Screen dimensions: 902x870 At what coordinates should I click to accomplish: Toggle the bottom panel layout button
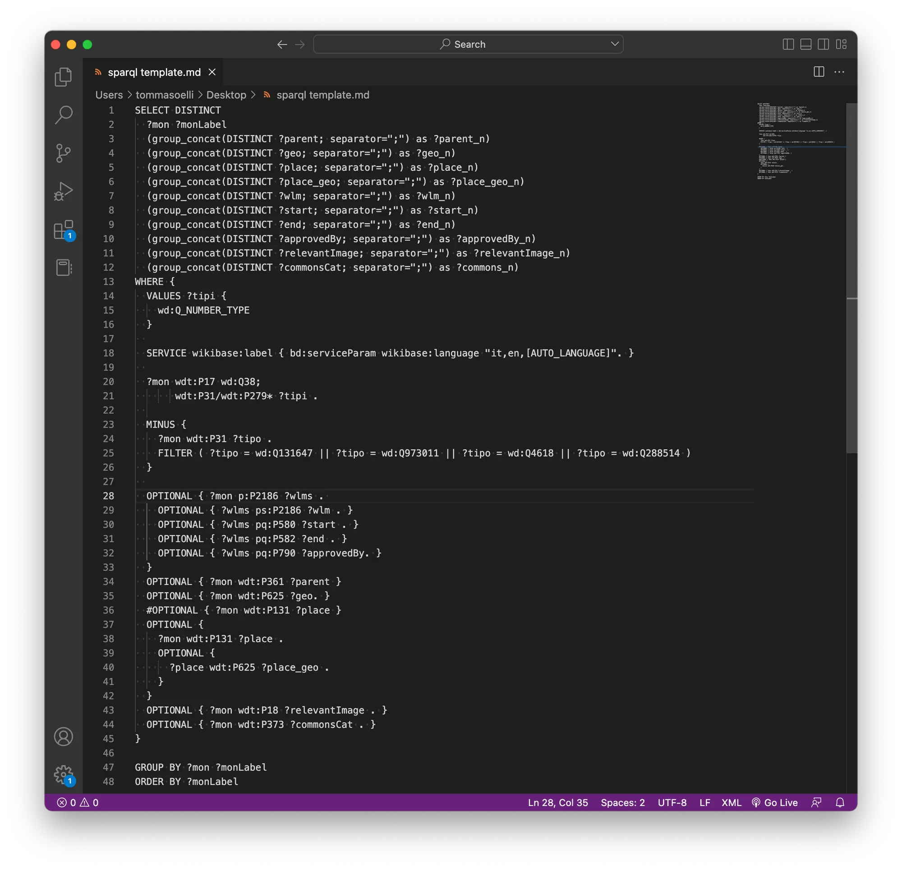[805, 44]
